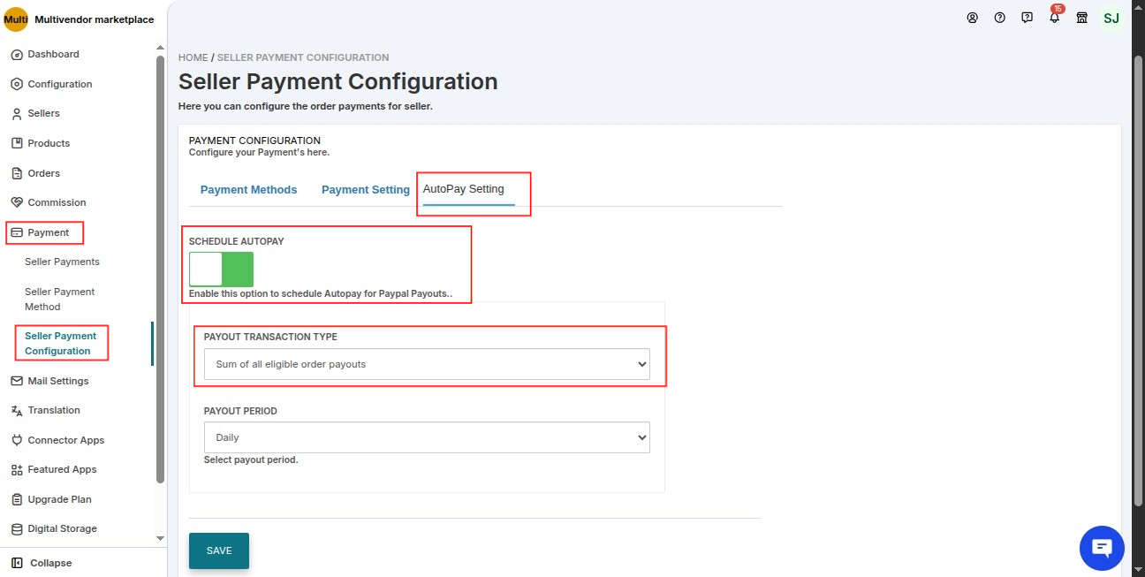Click the help question mark icon
The height and width of the screenshot is (577, 1145).
999,18
